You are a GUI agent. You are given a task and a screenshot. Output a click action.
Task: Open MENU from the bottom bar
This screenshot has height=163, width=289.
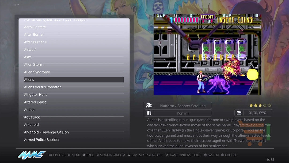click(x=76, y=155)
